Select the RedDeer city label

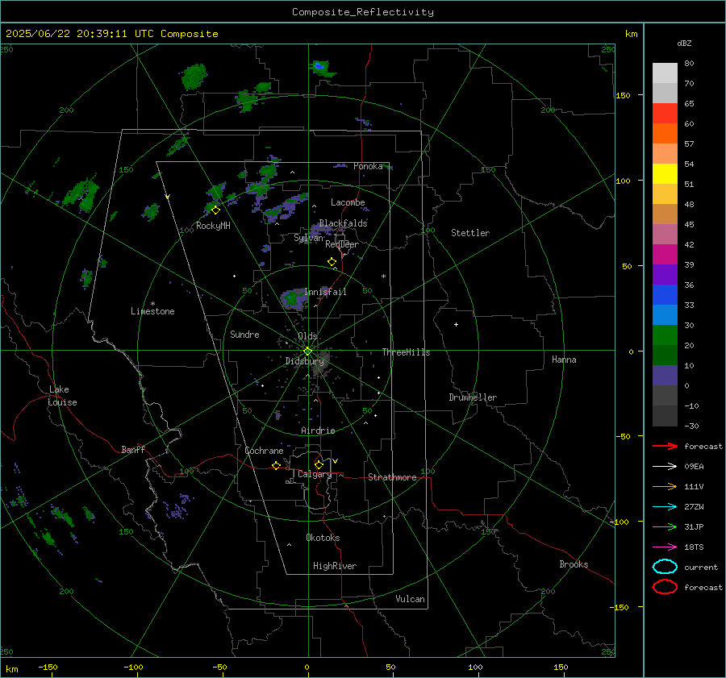coord(342,244)
